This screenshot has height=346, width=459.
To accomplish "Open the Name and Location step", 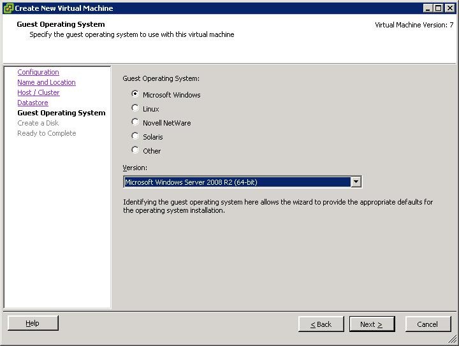I will point(47,83).
